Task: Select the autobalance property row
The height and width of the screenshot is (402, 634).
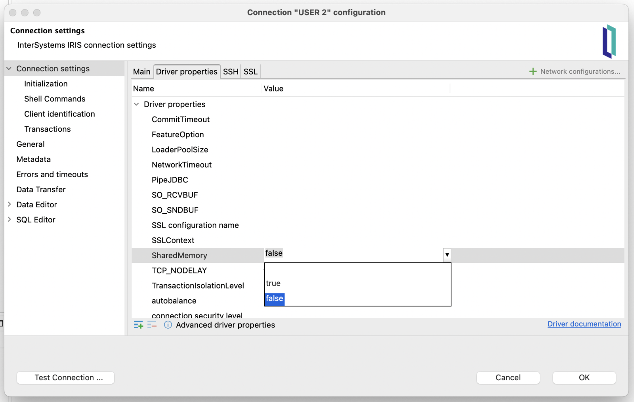Action: [174, 301]
